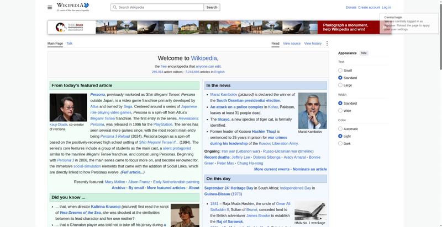Open the Hashim Thaçi link

pyautogui.click(x=264, y=131)
